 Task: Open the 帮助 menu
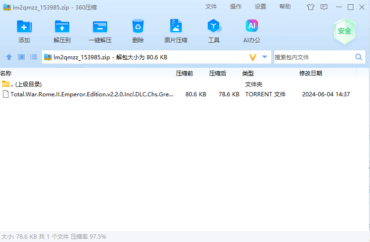pyautogui.click(x=285, y=7)
